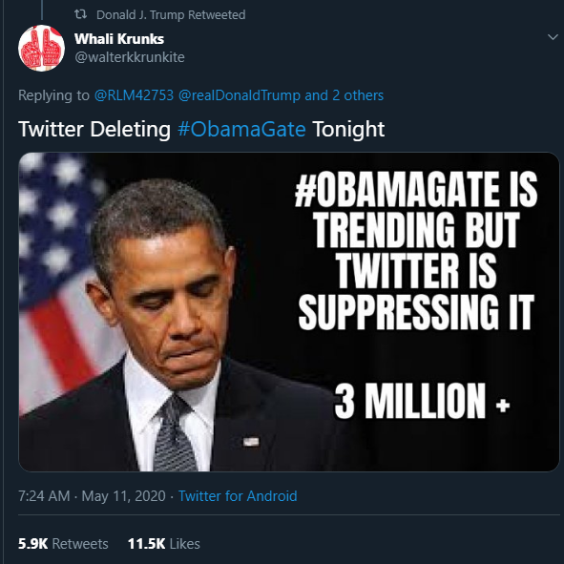Open the Whali Krunks display name
Screen dimensions: 564x564
[119, 39]
